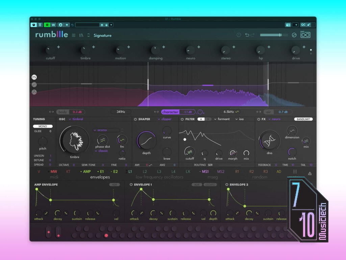The image size is (346, 260).
Task: Click the large OSC timbre knob
Action: click(x=74, y=140)
